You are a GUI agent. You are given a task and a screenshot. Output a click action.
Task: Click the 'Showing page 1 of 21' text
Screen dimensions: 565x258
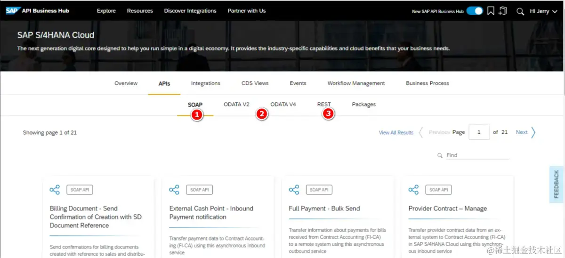point(50,133)
